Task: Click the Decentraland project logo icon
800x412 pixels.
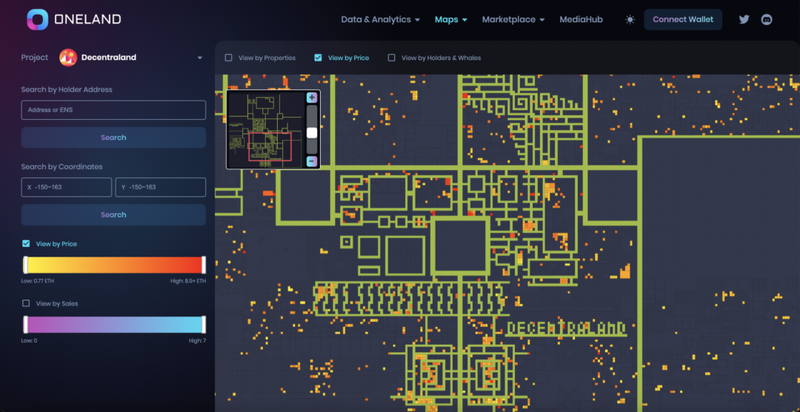Action: tap(68, 58)
